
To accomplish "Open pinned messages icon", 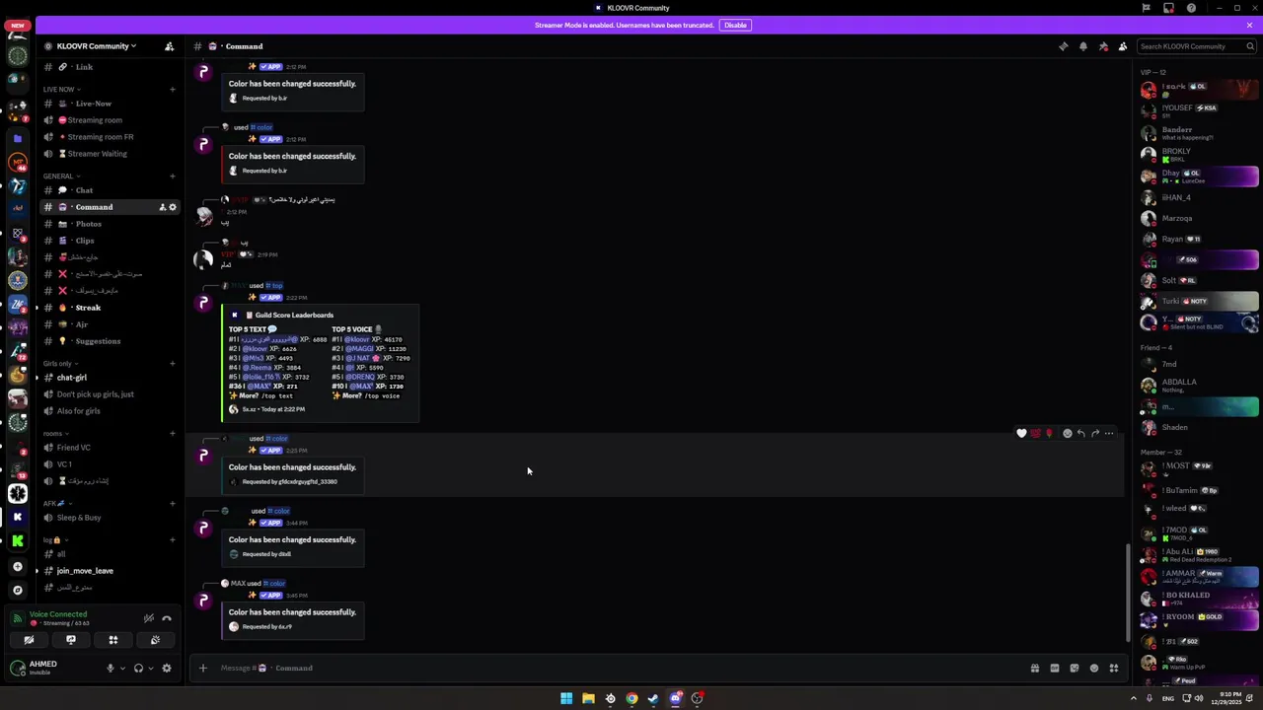I will point(1103,46).
